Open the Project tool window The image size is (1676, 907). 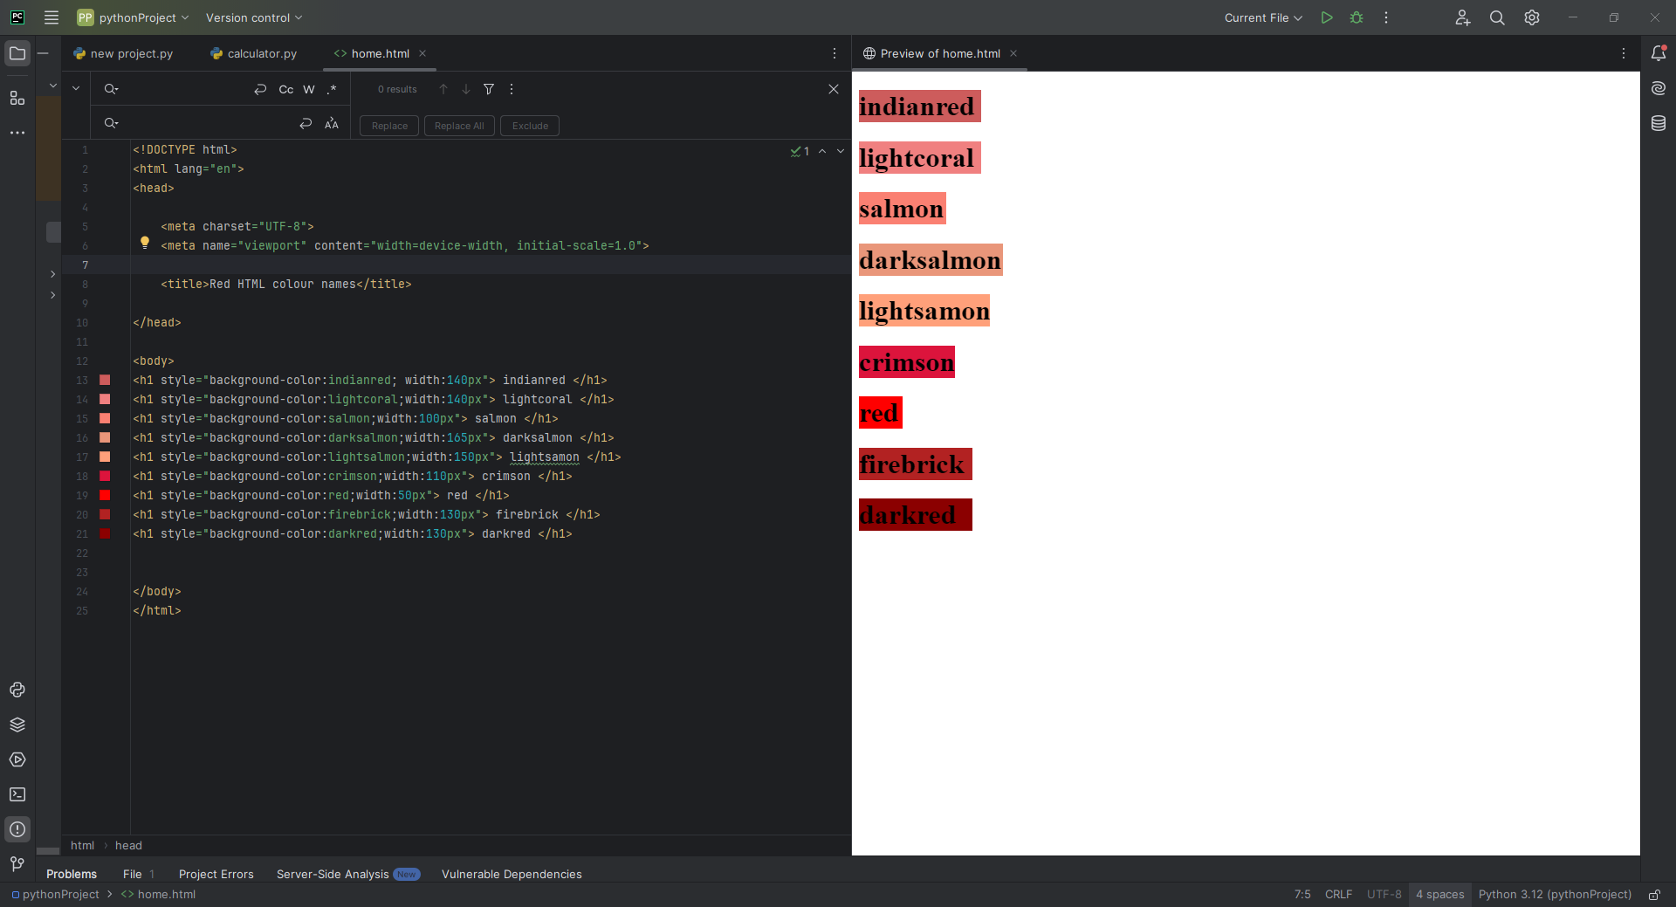pyautogui.click(x=17, y=53)
